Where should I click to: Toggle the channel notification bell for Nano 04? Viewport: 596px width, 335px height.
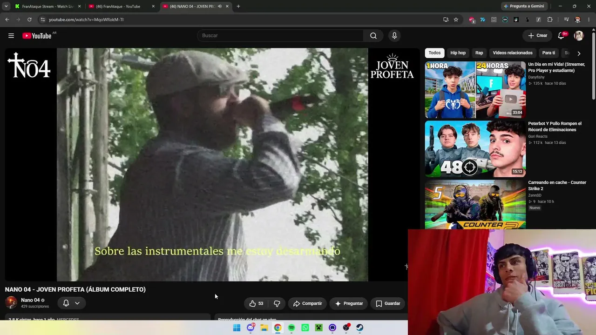tap(66, 303)
